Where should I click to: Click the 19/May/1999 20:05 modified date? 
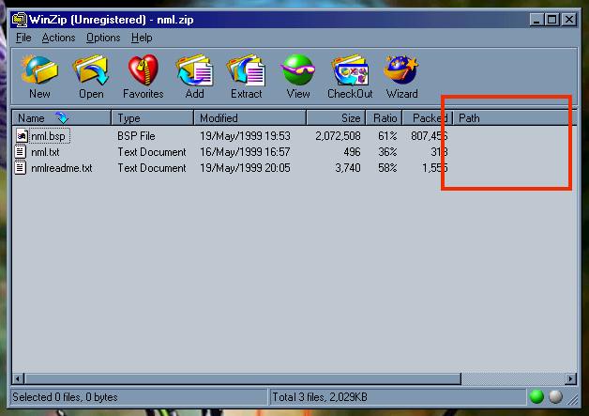coord(245,168)
